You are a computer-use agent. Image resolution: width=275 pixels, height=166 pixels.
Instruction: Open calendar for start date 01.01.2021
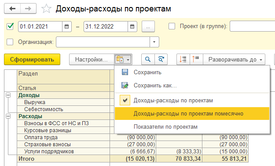66,26
